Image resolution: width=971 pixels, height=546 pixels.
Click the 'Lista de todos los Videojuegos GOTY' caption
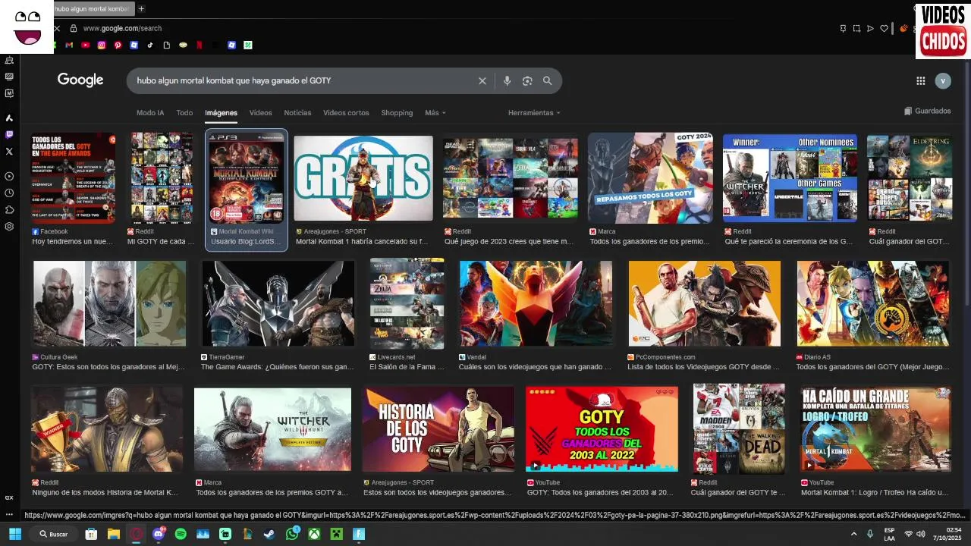[703, 367]
